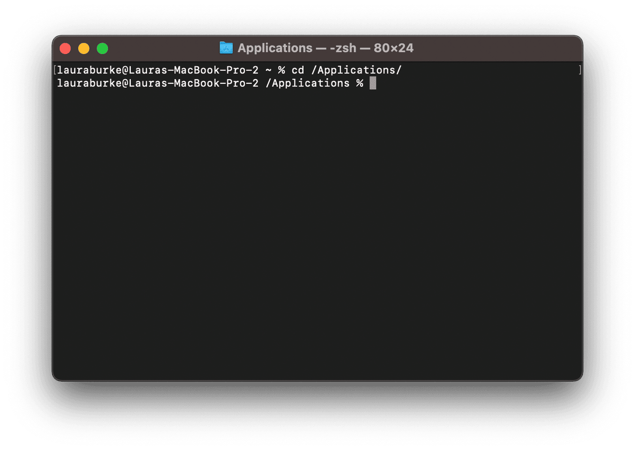The height and width of the screenshot is (450, 635).
Task: Click the Applications folder proxy icon in titlebar
Action: [x=226, y=48]
